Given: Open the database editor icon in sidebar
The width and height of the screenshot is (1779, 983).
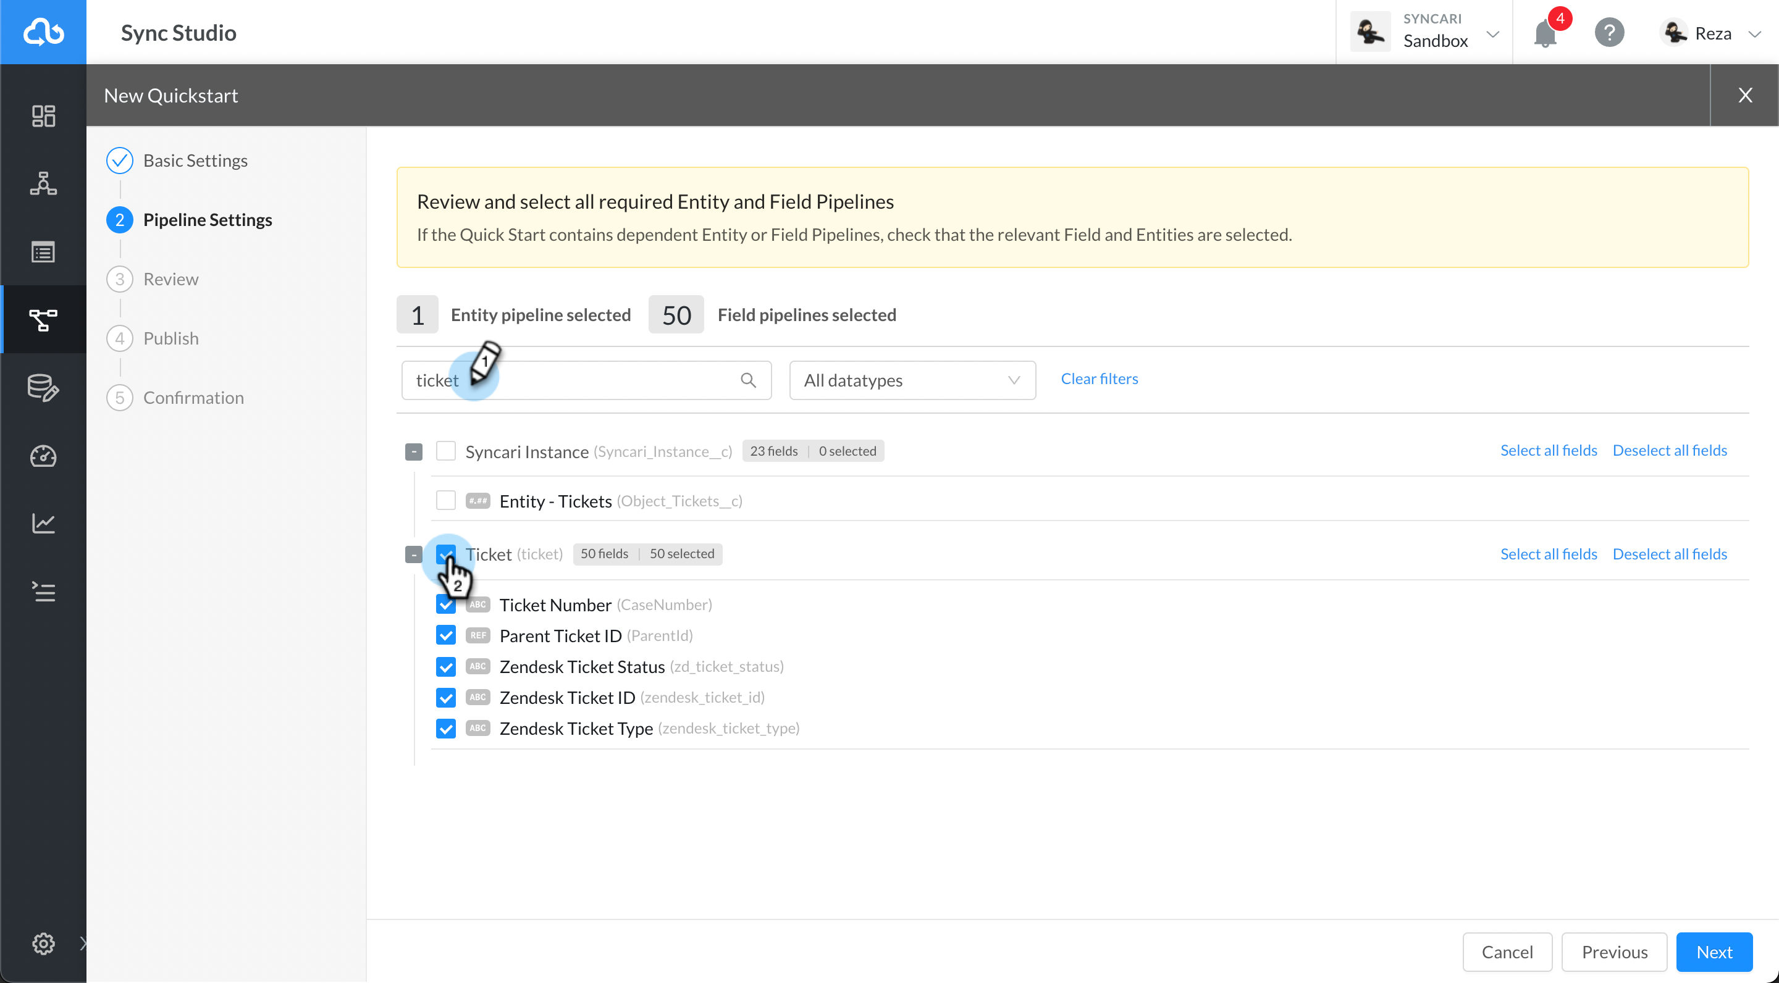Looking at the screenshot, I should [43, 388].
